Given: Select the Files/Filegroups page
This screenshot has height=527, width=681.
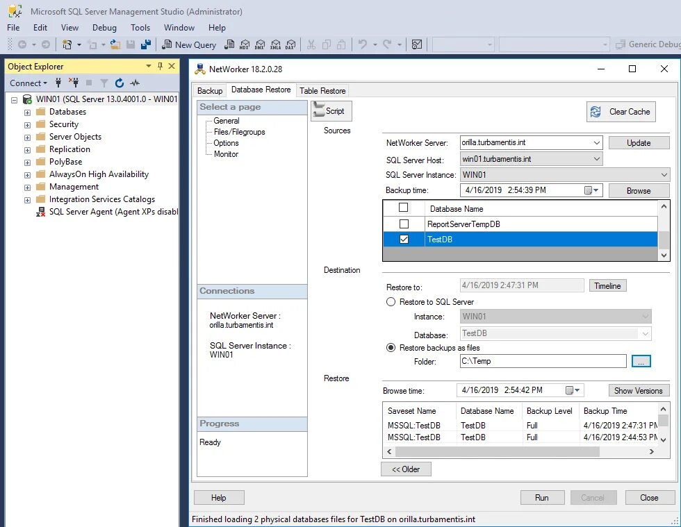Looking at the screenshot, I should [x=239, y=132].
